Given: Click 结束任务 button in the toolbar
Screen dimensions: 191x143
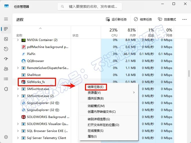Looking at the screenshot, I should 143,19.
